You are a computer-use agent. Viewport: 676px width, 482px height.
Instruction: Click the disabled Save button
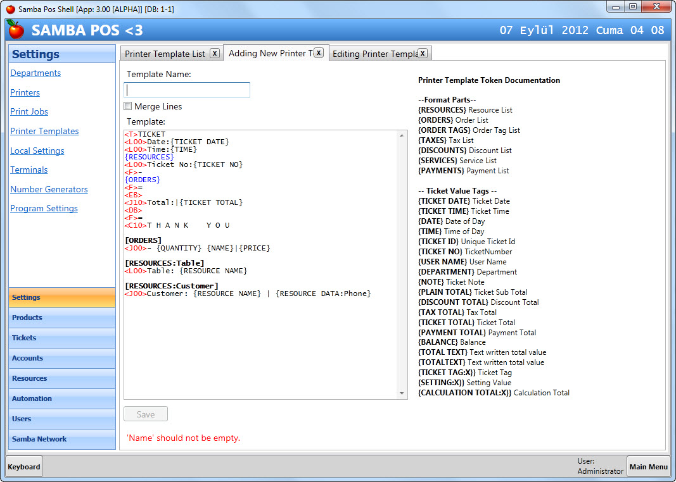pos(146,414)
